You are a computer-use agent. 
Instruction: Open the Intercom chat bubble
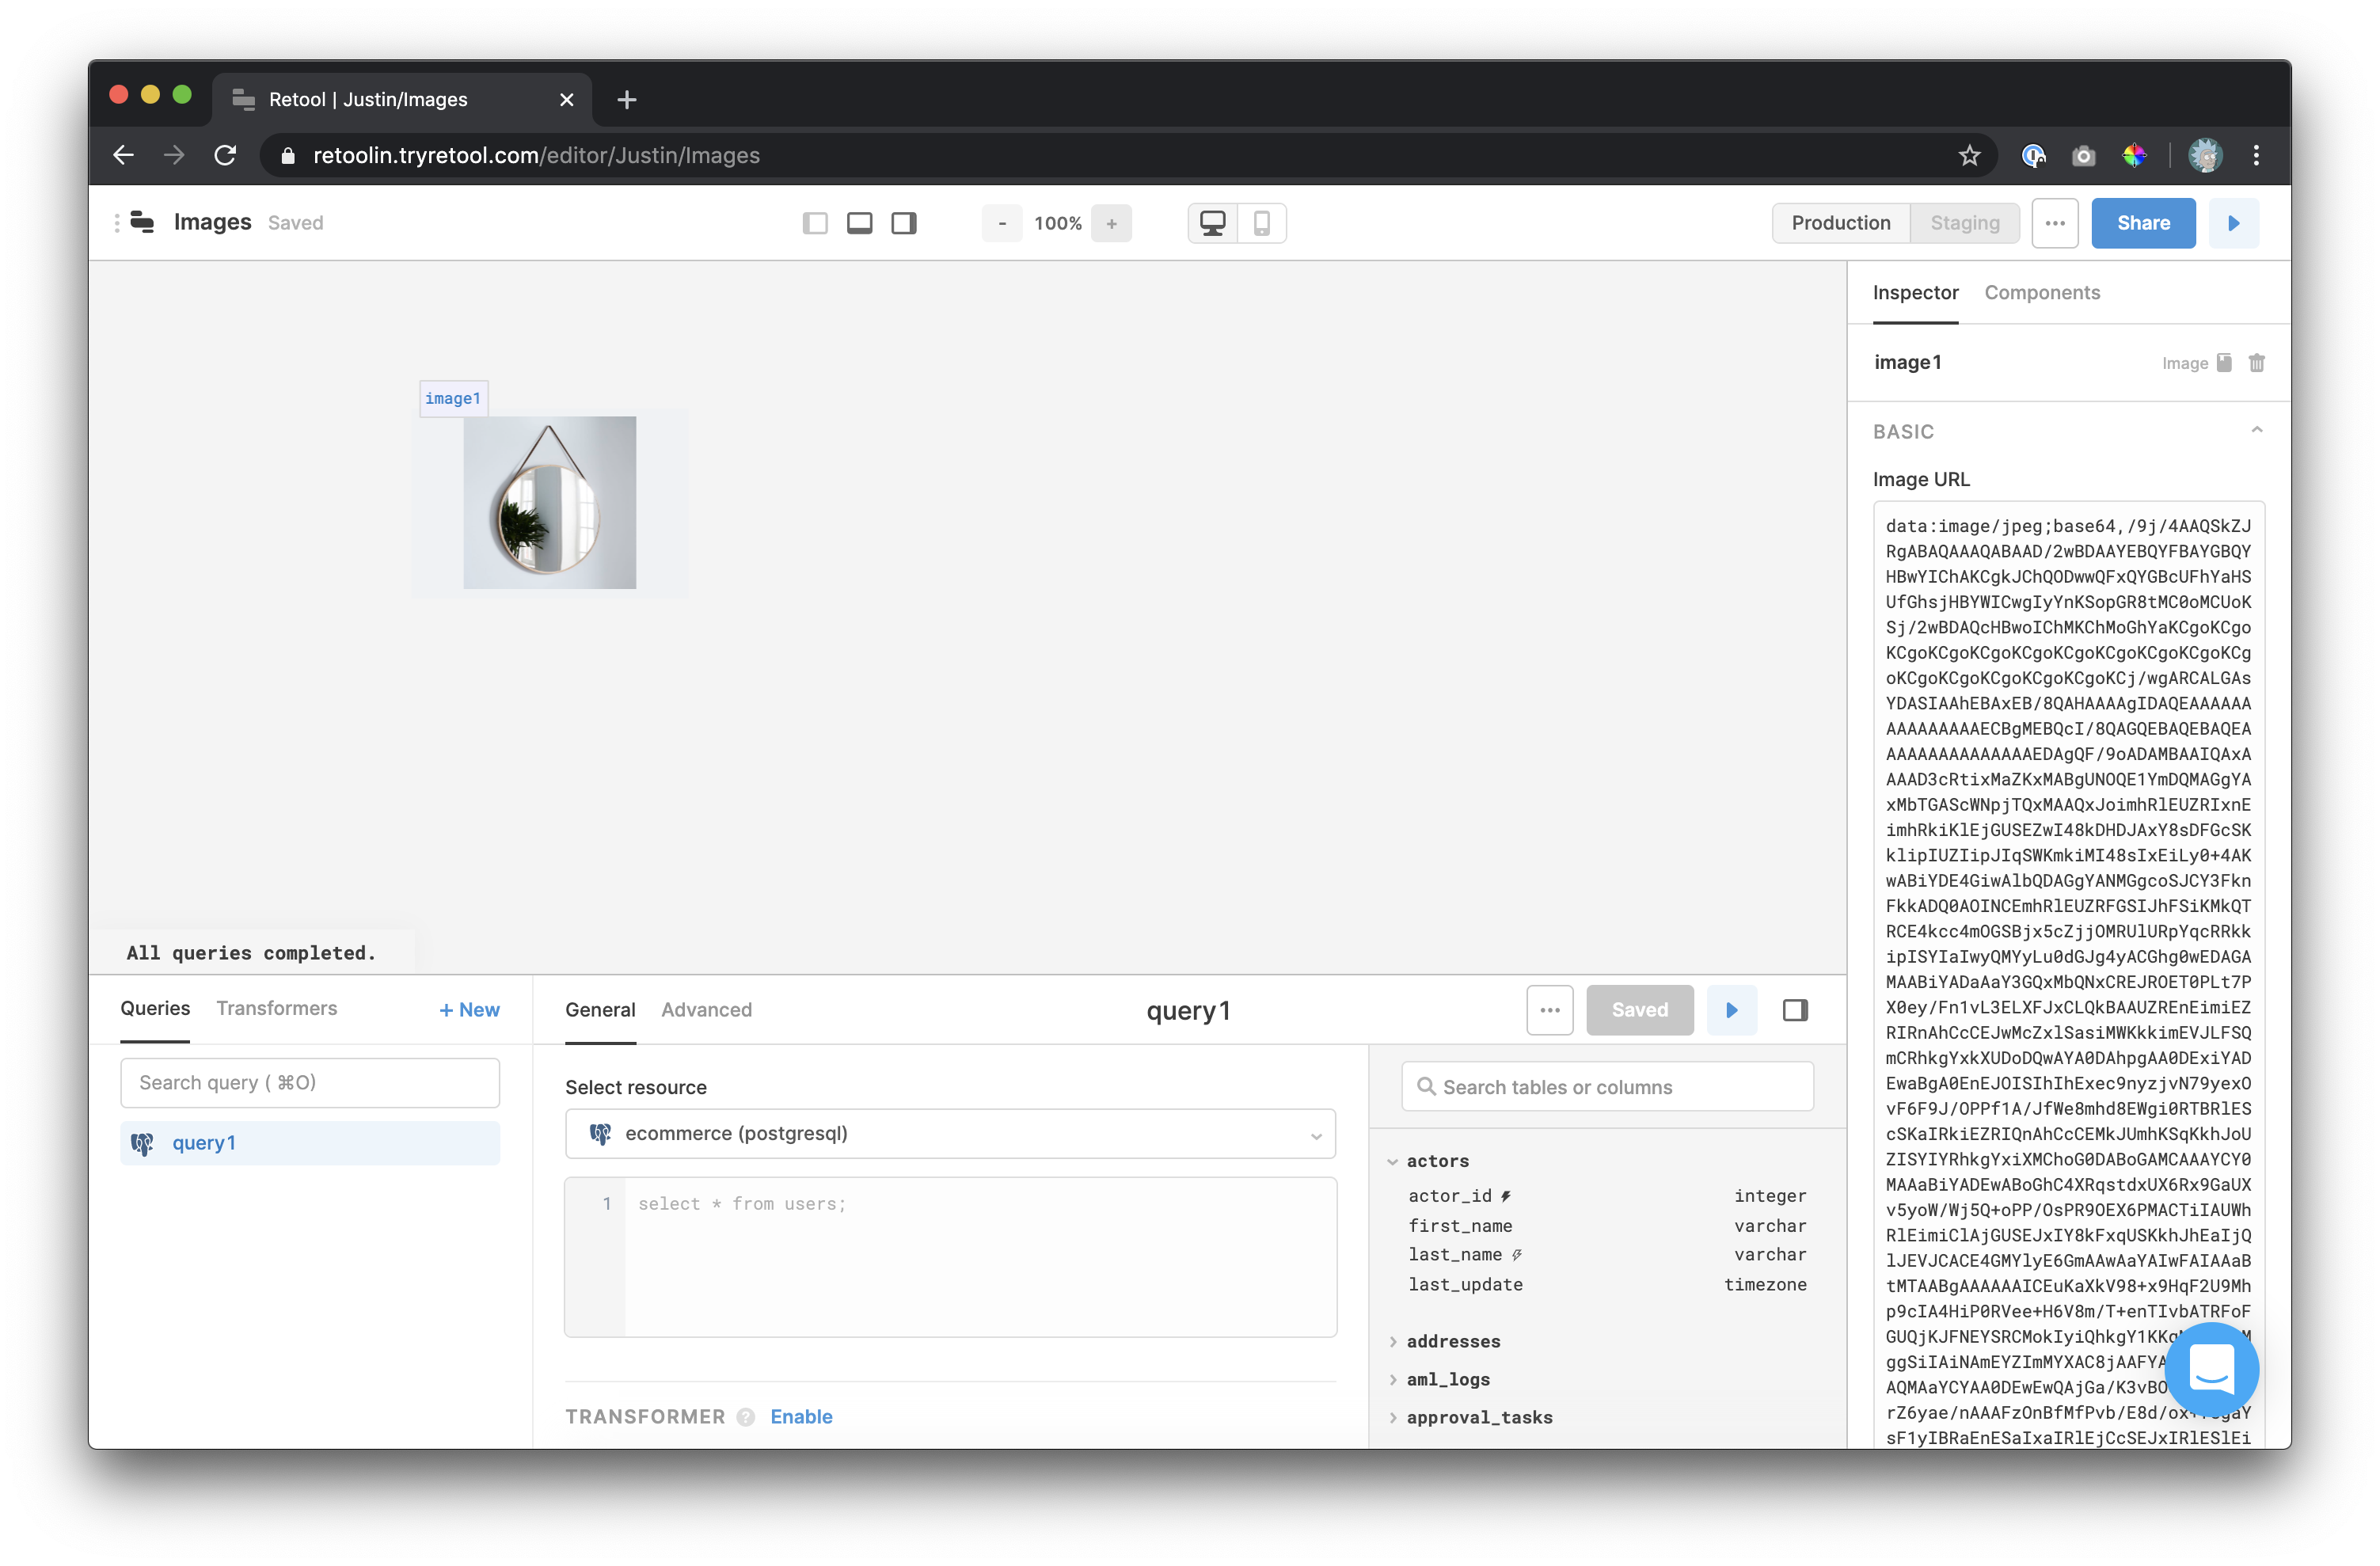coord(2211,1369)
